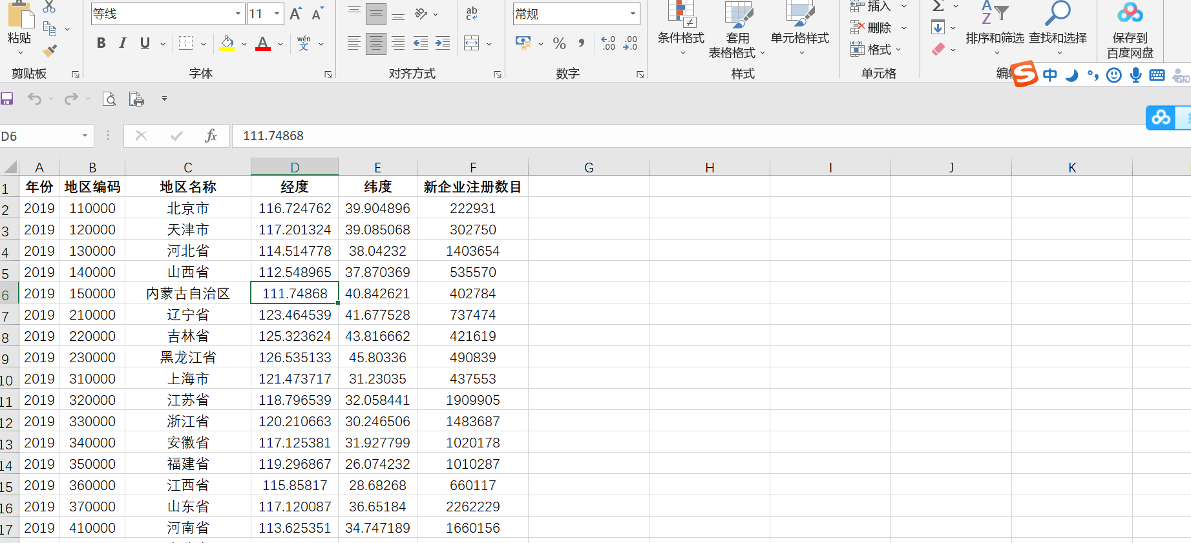1191x543 pixels.
Task: Toggle underline formatting
Action: [145, 43]
